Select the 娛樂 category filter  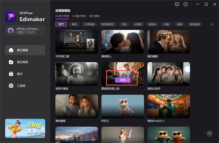point(179,24)
